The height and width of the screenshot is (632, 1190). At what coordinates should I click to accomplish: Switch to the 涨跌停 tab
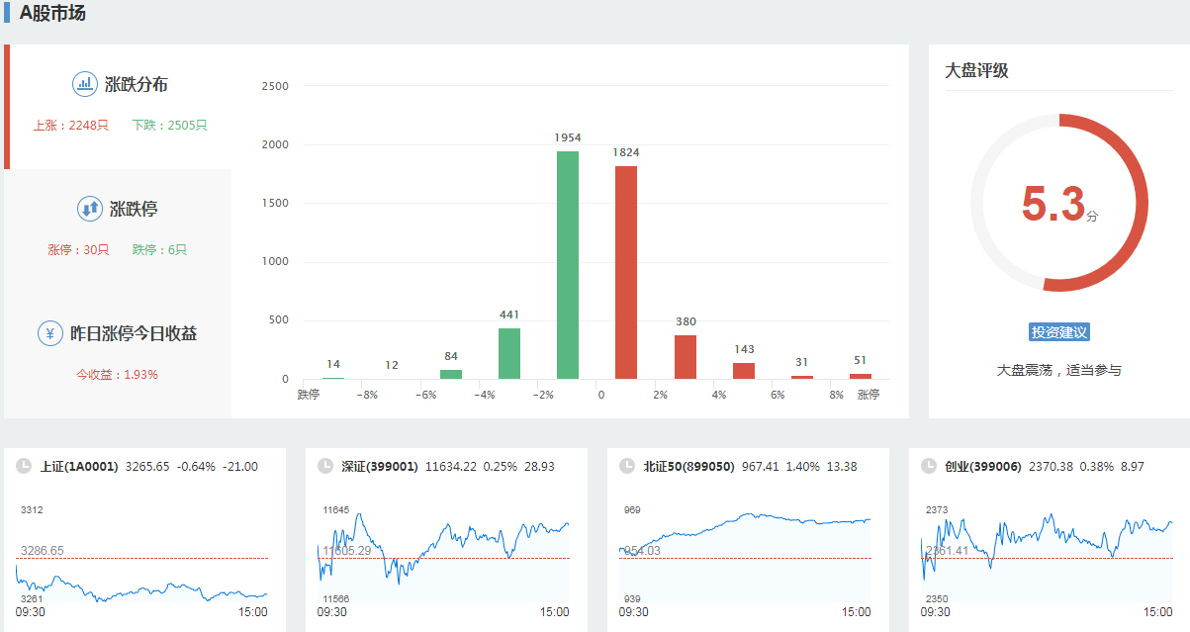[x=134, y=210]
